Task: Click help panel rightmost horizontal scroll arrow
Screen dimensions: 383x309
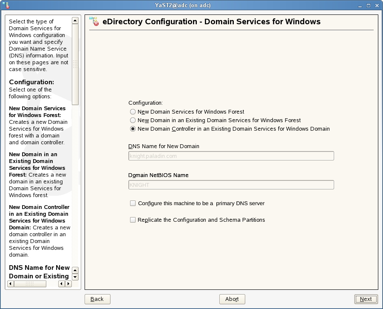Action: (68, 284)
